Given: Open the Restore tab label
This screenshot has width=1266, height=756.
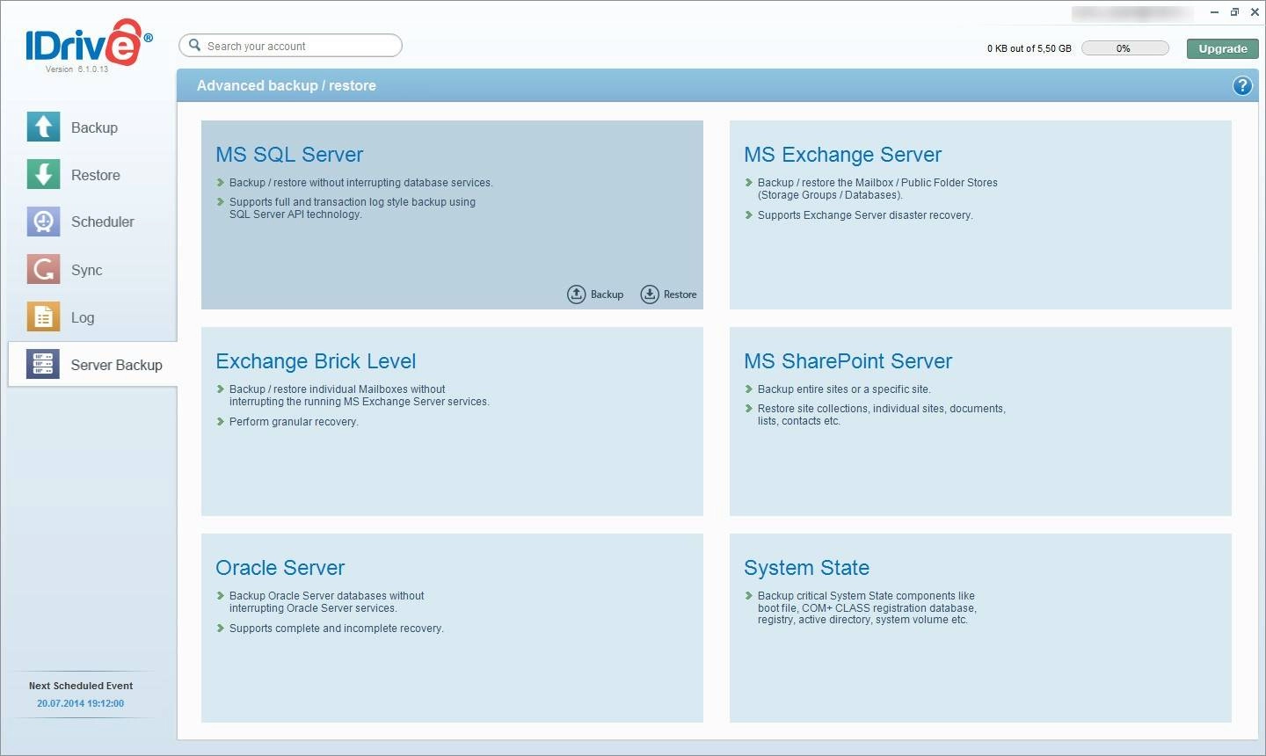Looking at the screenshot, I should tap(95, 175).
